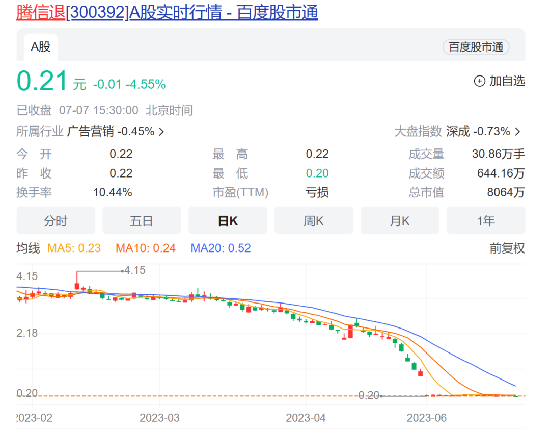Open the 深成 index link
The width and height of the screenshot is (550, 429).
[x=458, y=132]
